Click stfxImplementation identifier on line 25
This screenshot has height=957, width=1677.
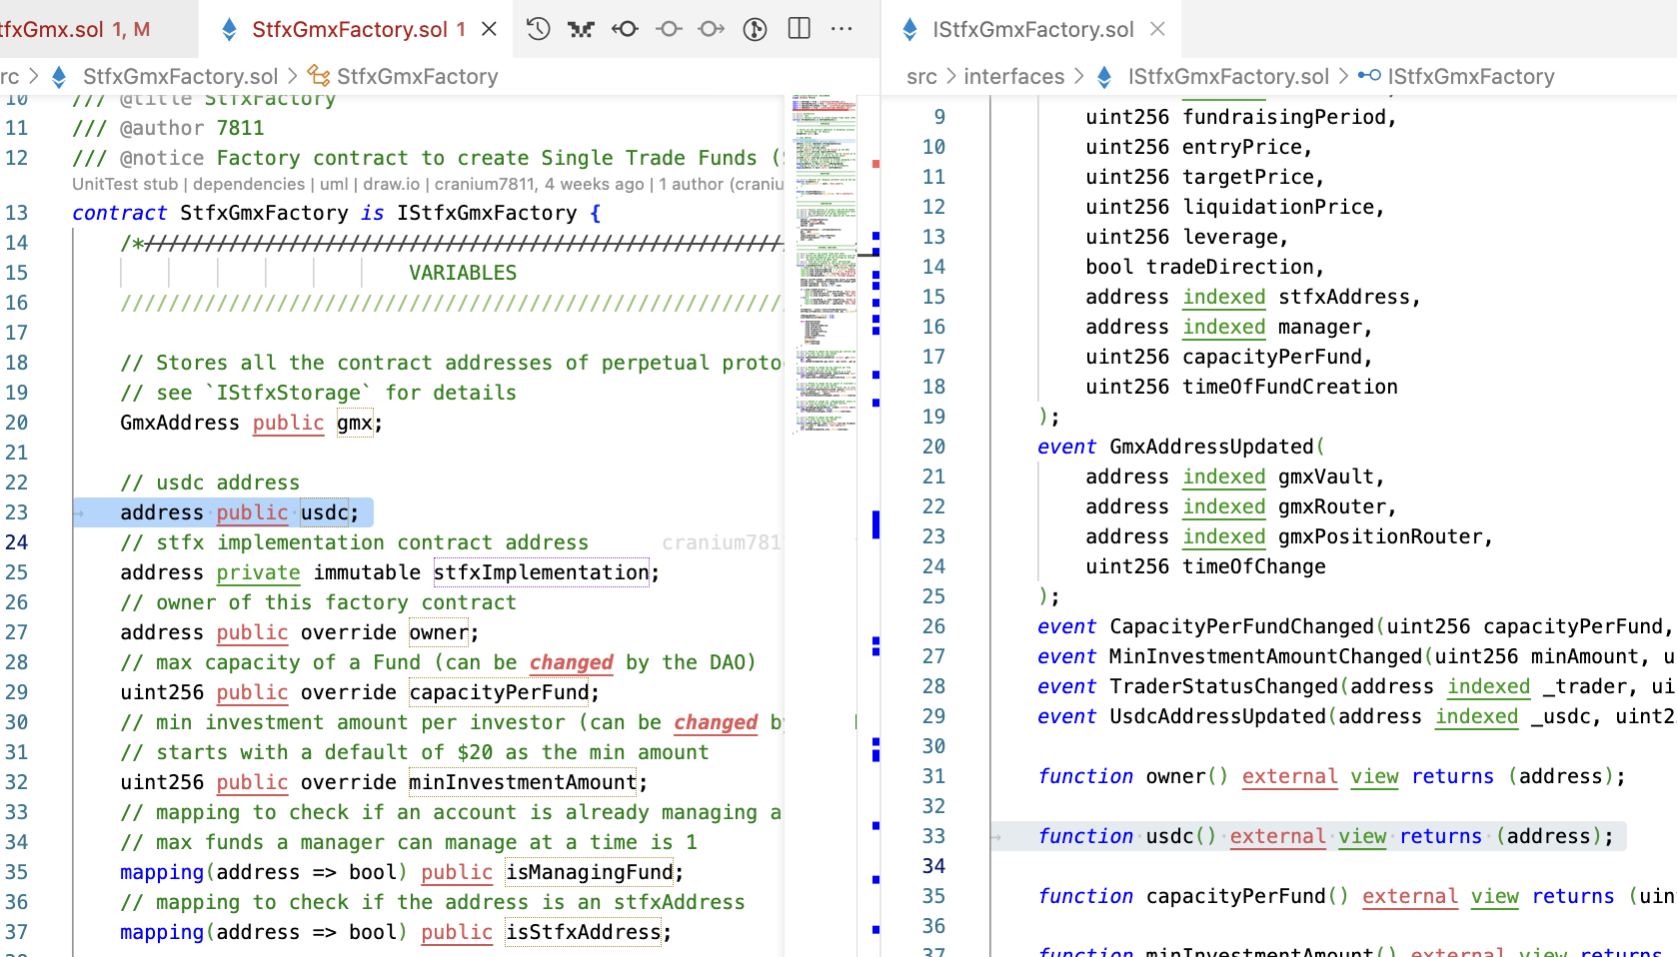(541, 572)
